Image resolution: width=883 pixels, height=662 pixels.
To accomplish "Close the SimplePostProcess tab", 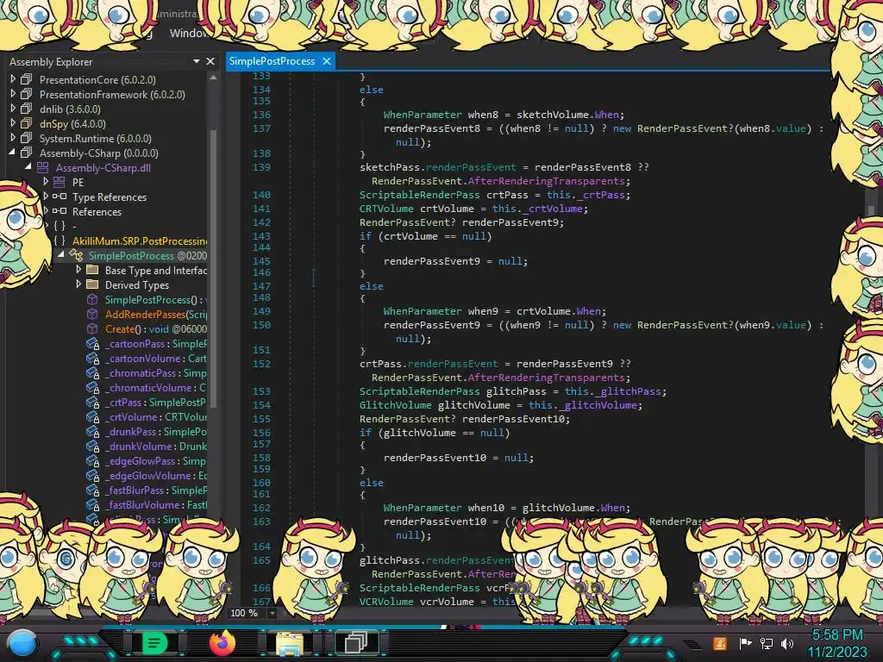I will point(327,61).
